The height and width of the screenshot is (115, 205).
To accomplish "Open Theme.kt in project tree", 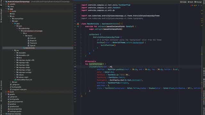I will (x=33, y=43).
